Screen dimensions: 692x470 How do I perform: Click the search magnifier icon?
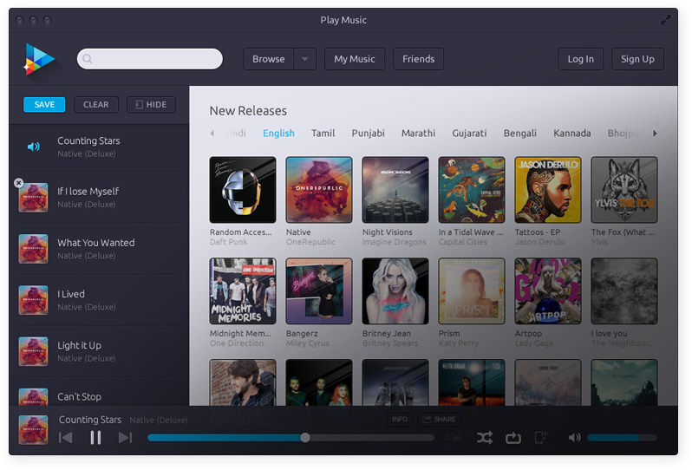(x=88, y=59)
